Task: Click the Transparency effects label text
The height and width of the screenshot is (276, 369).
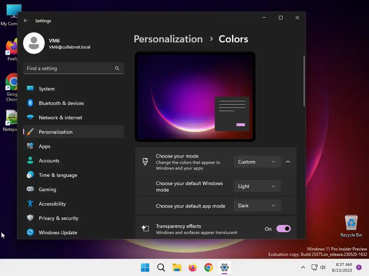Action: [x=178, y=226]
